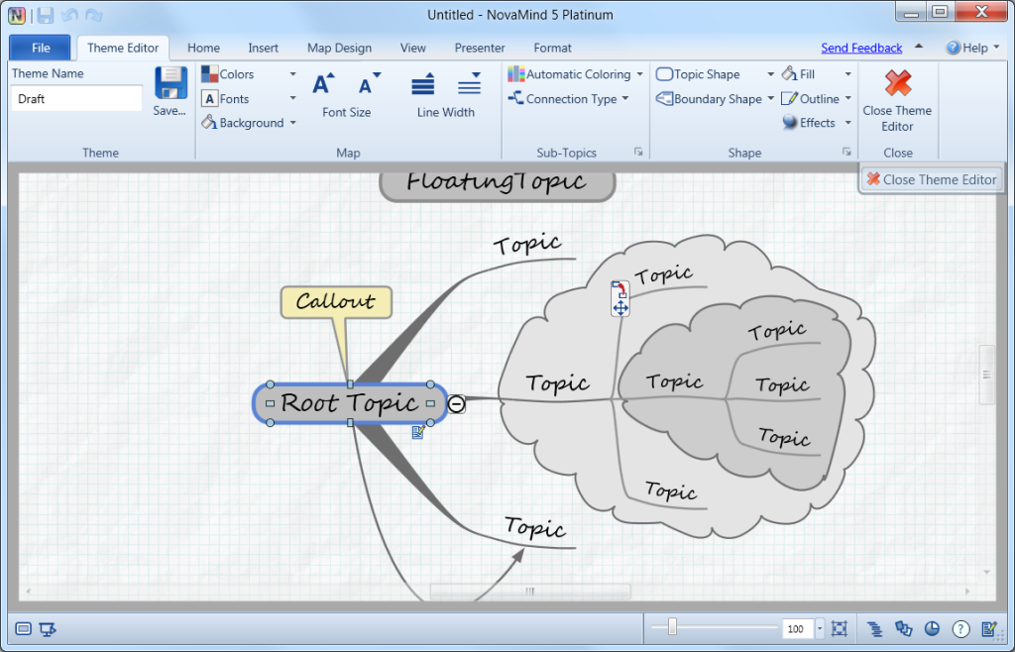Click the screen view icon in status bar
The image size is (1015, 652).
click(24, 628)
